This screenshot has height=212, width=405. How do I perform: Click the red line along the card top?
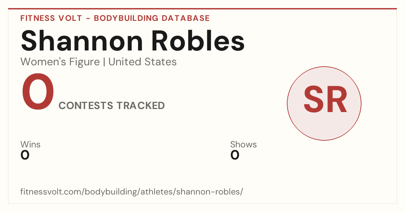tap(202, 9)
